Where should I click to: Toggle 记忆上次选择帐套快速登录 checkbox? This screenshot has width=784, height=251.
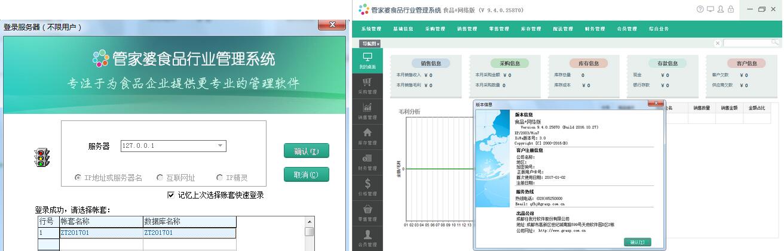point(171,195)
